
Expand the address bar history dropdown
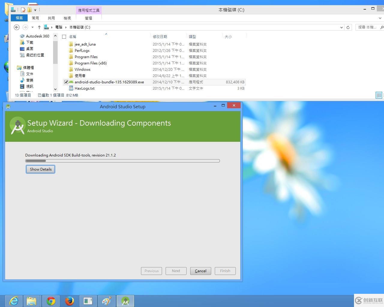coord(341,27)
